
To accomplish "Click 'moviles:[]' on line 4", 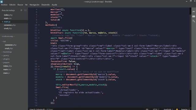I will pos(57,9).
